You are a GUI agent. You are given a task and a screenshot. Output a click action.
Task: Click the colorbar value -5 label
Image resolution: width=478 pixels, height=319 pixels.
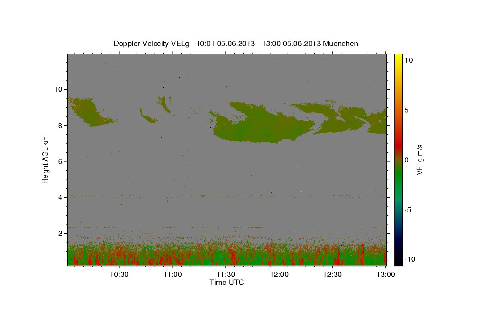point(407,210)
